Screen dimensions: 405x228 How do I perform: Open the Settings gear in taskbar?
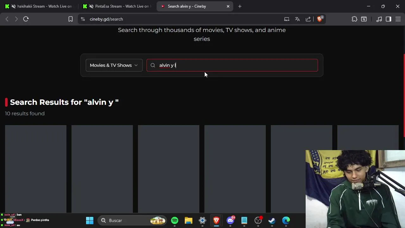click(202, 220)
